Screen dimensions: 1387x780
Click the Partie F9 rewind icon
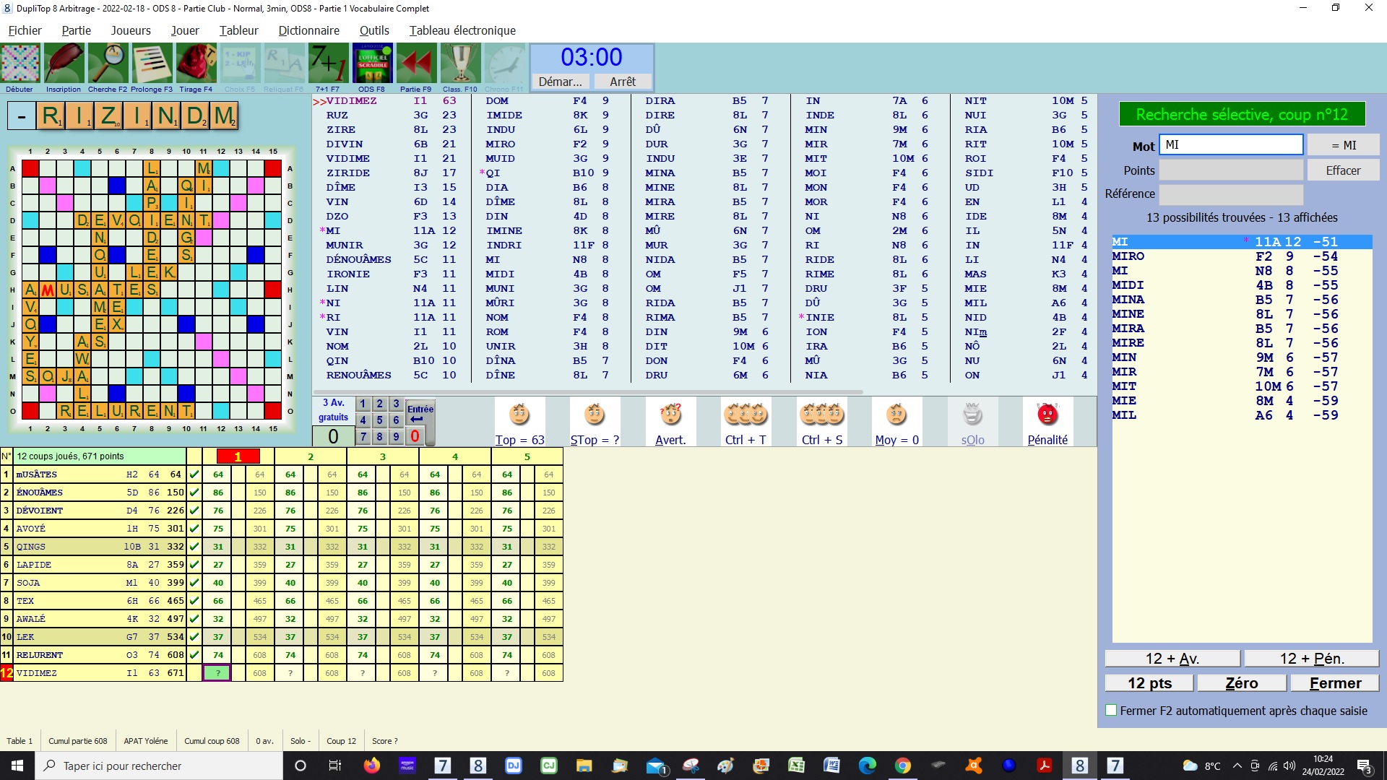click(415, 64)
